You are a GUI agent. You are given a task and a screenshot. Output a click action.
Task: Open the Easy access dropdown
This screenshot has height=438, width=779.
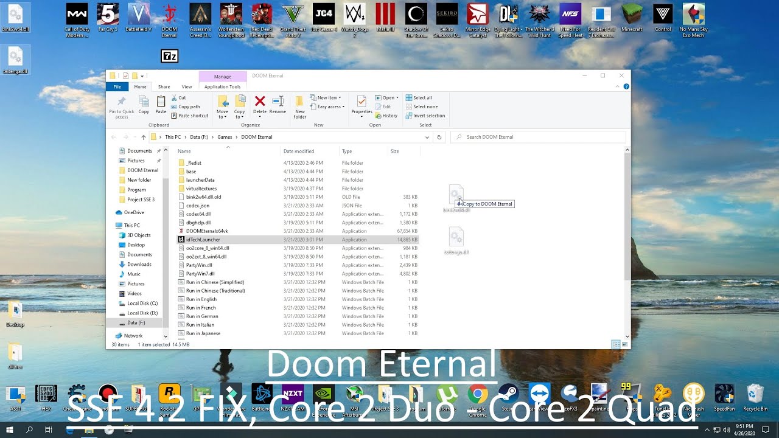click(x=327, y=107)
